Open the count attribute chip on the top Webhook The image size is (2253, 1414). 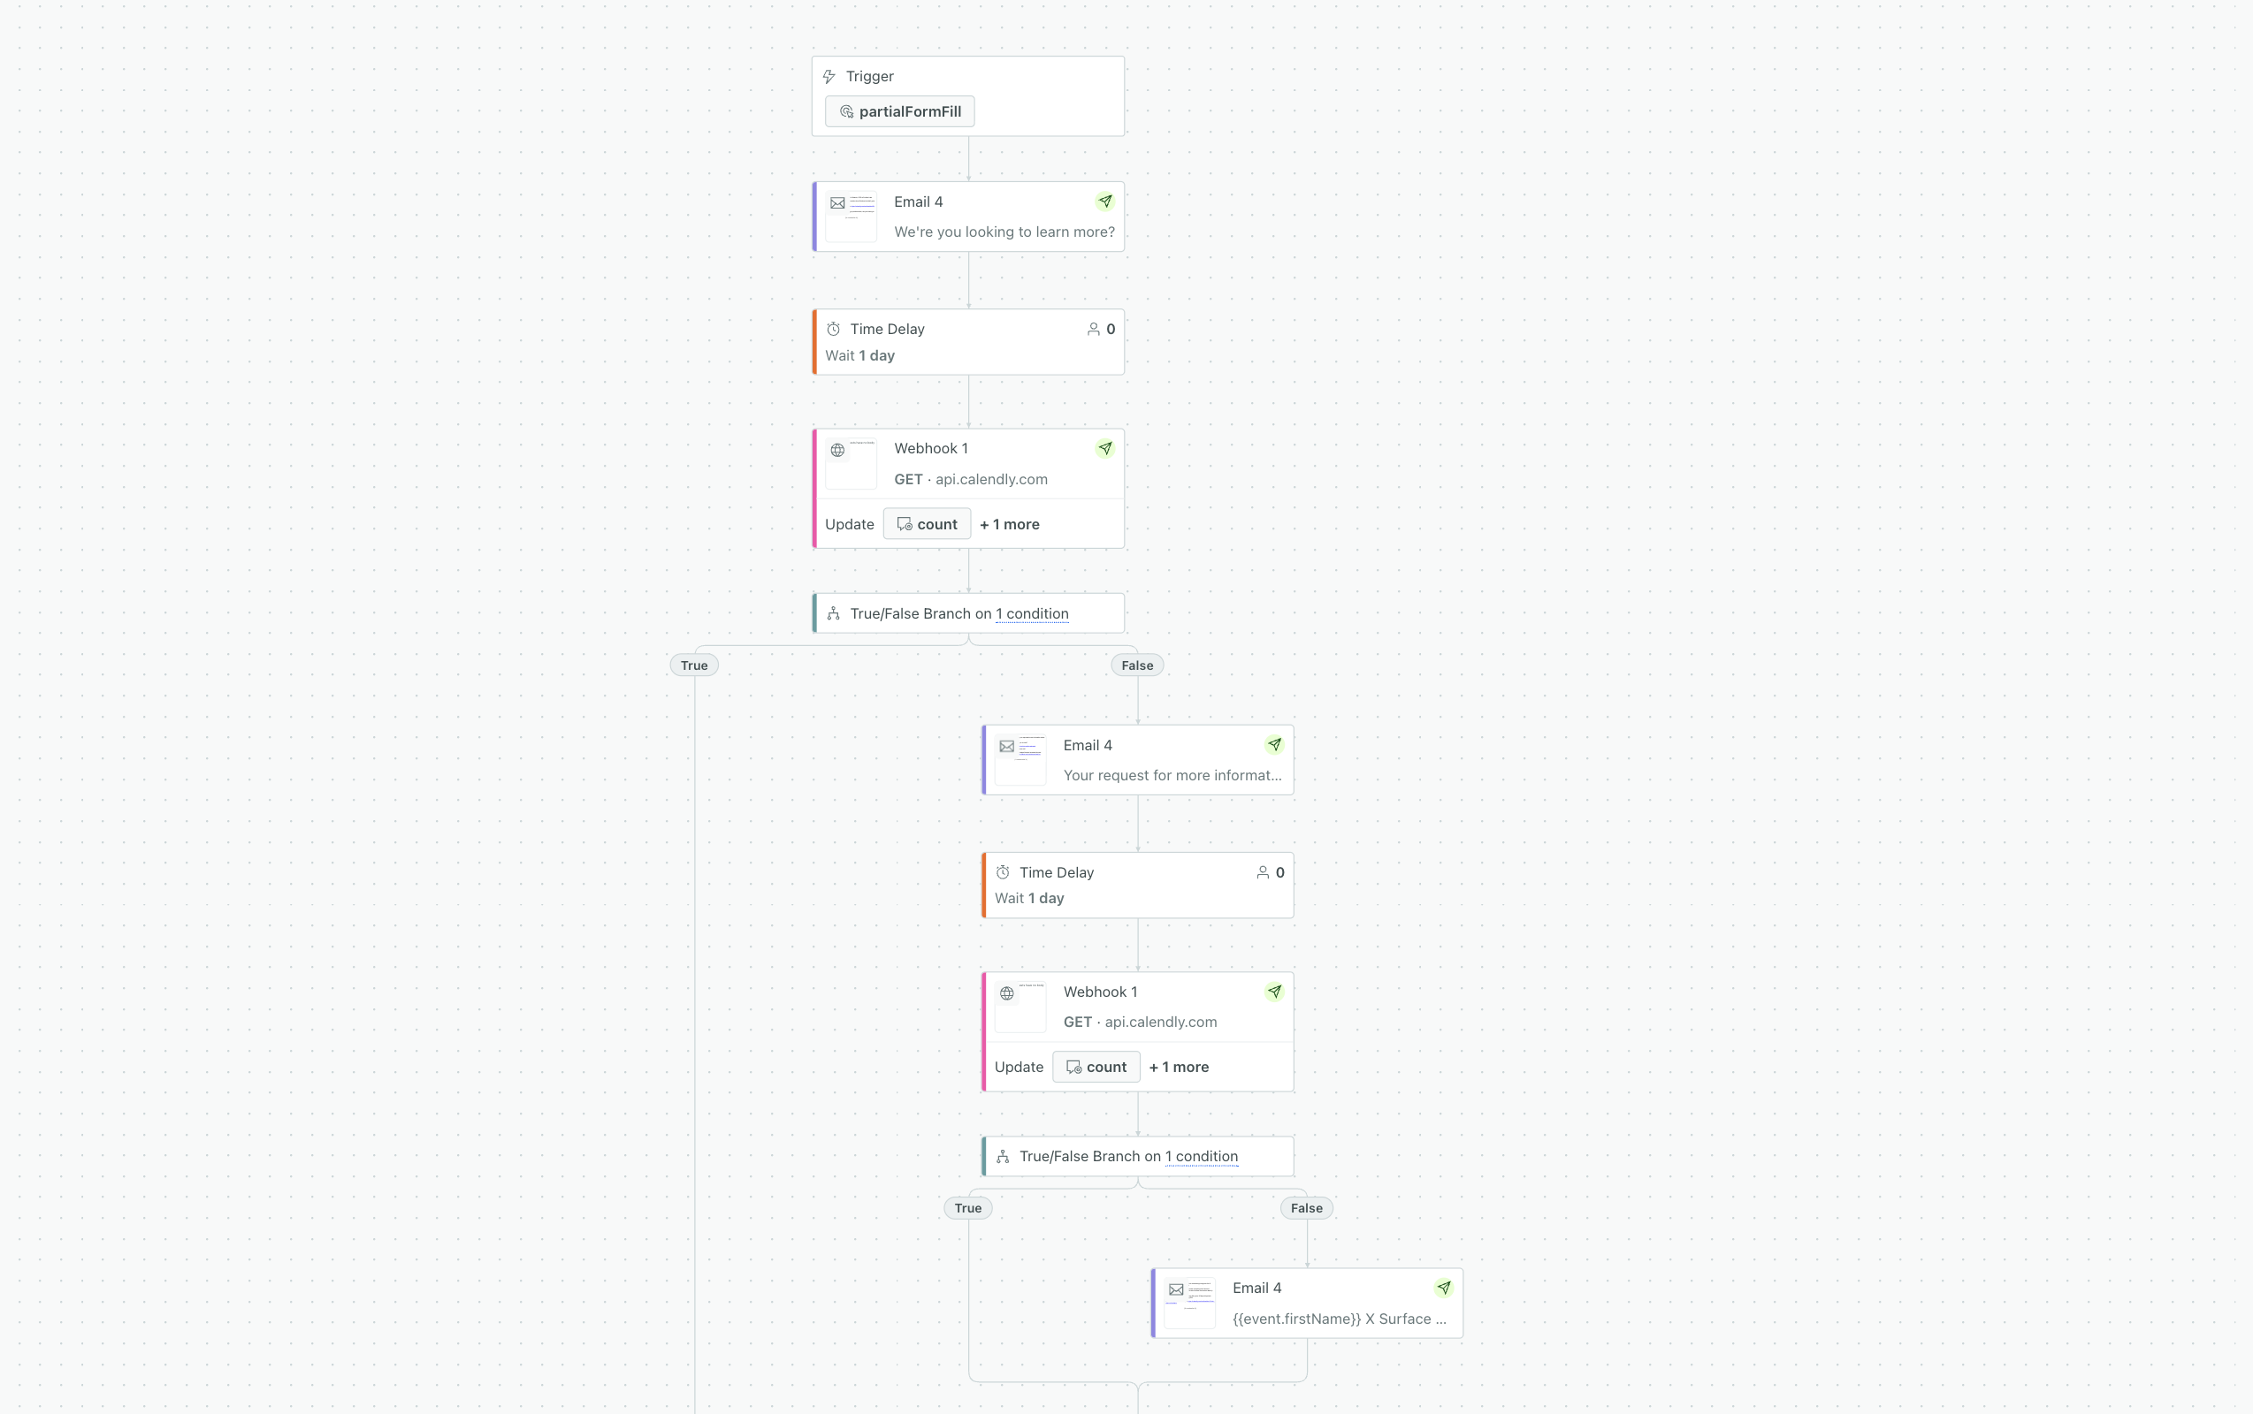coord(928,524)
